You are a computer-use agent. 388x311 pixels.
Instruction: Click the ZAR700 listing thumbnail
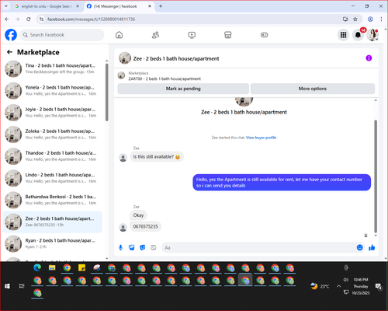coord(121,75)
